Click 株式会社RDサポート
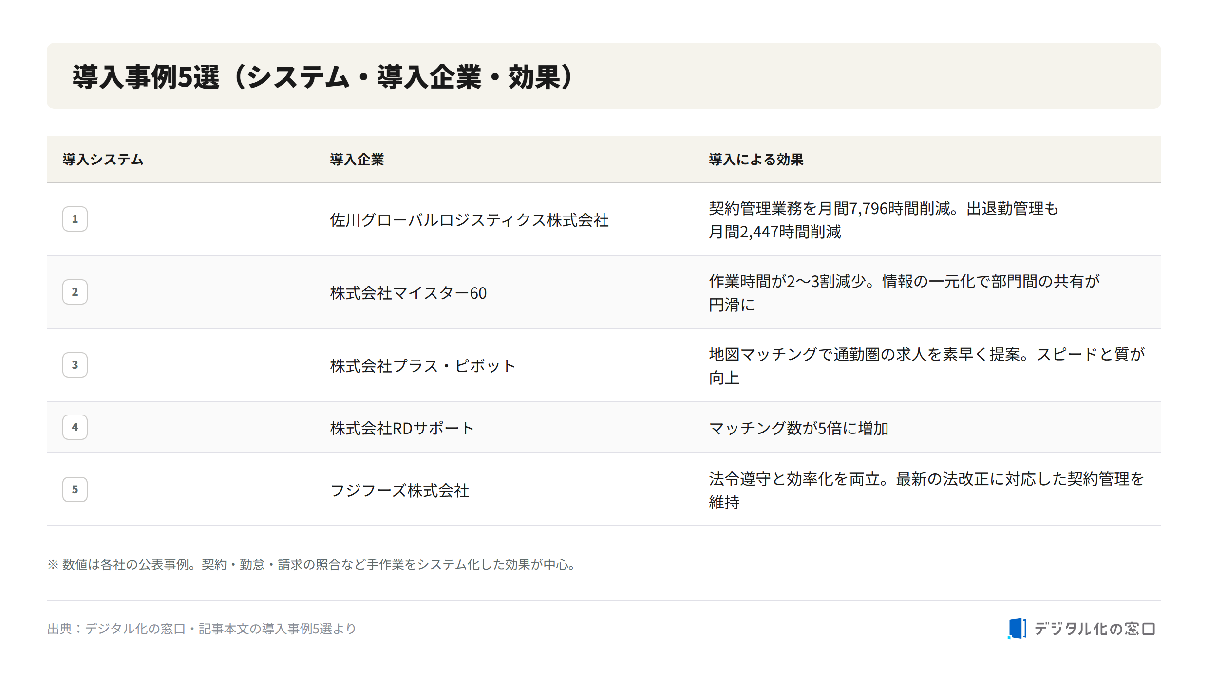This screenshot has height=685, width=1208. click(x=402, y=428)
